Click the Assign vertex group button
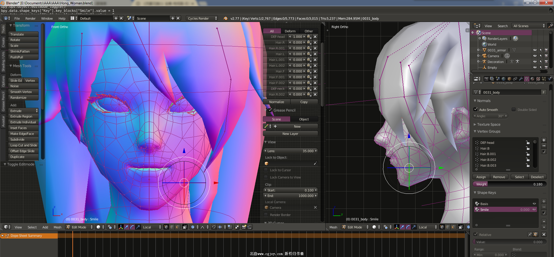554x257 pixels. coord(481,177)
